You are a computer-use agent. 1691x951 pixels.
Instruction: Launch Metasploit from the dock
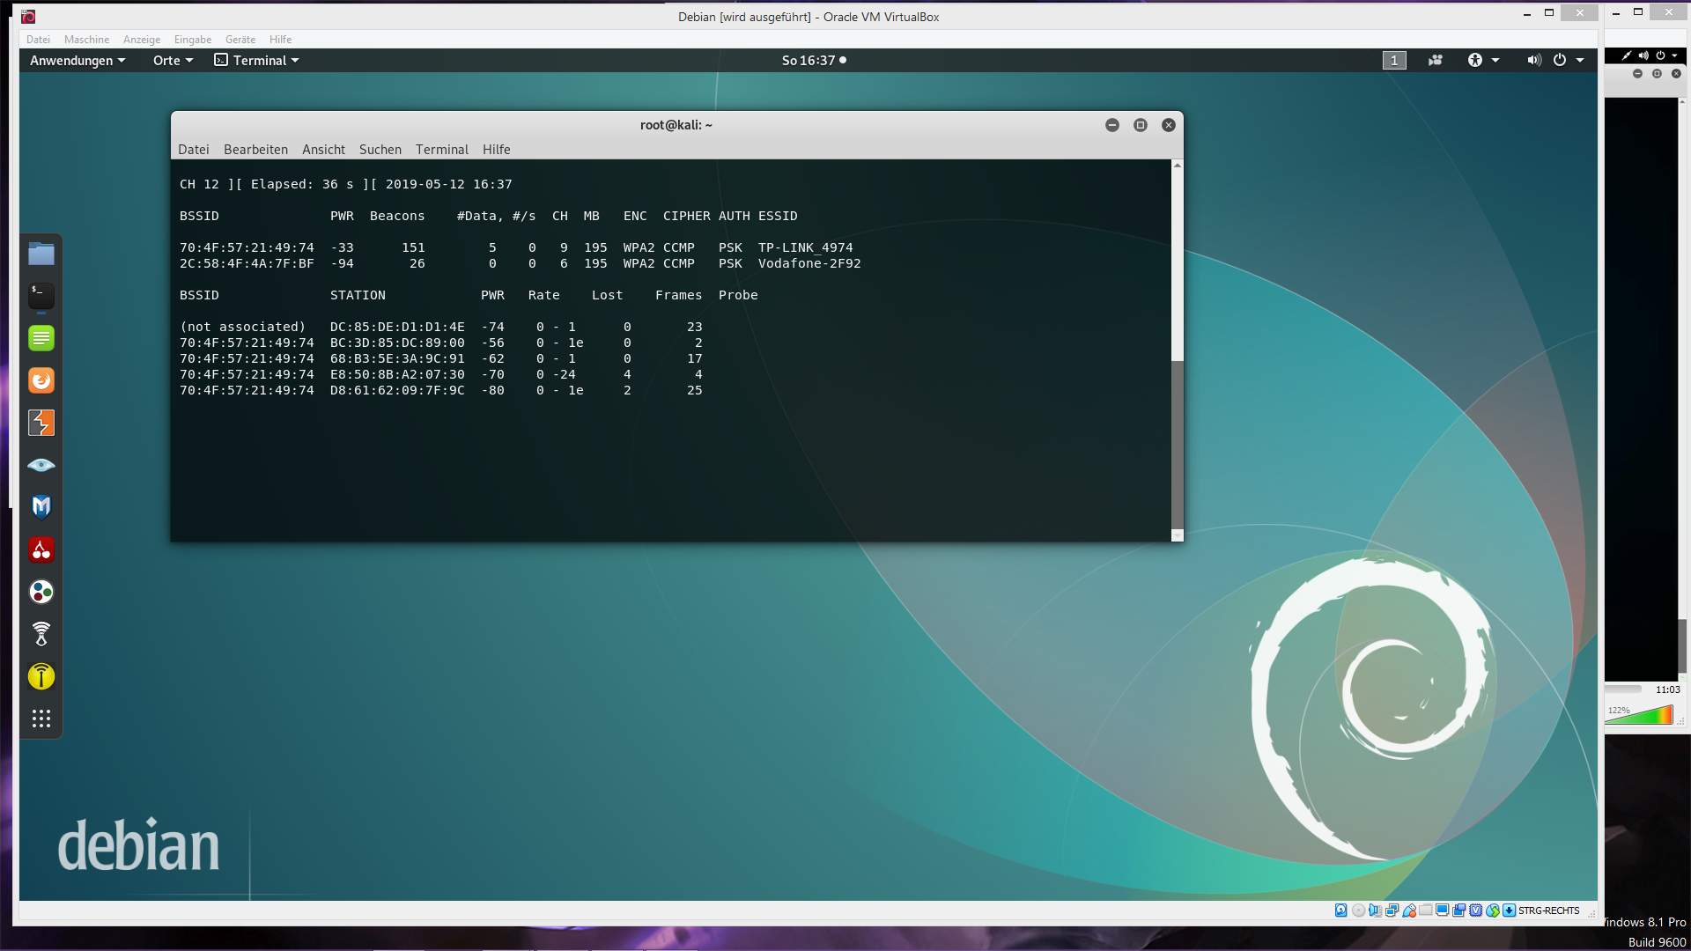pyautogui.click(x=41, y=507)
